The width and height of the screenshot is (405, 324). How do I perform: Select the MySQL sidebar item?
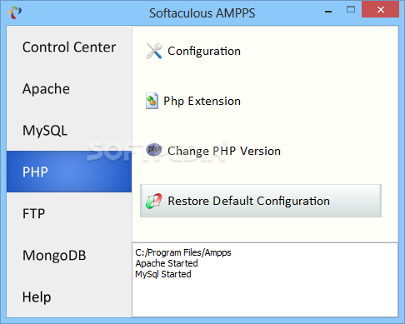(x=69, y=130)
